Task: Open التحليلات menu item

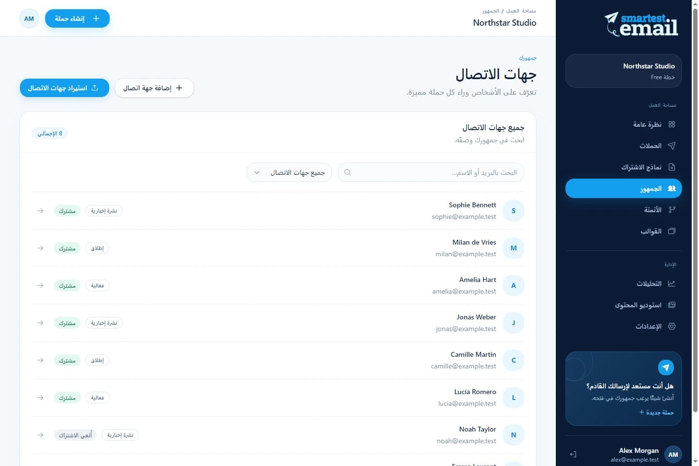Action: 624,283
